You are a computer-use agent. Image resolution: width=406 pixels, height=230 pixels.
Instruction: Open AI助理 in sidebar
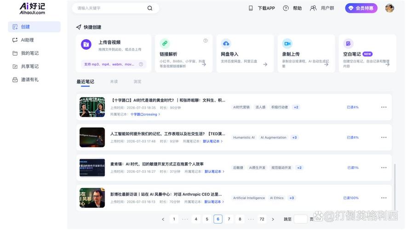tap(34, 40)
